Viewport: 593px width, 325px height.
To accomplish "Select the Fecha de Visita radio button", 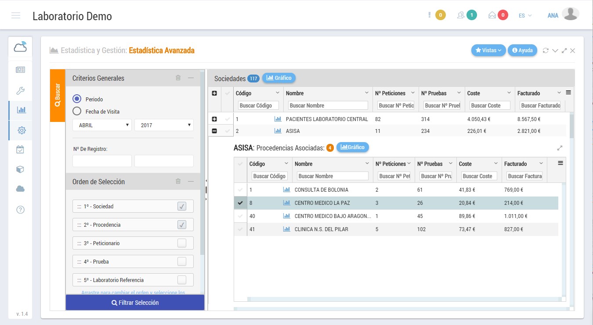I will 77,111.
